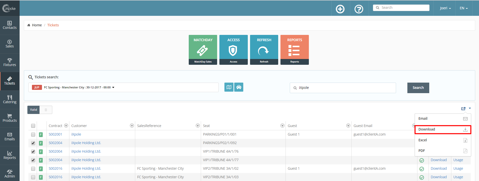Open Catering in the sidebar

tap(10, 100)
